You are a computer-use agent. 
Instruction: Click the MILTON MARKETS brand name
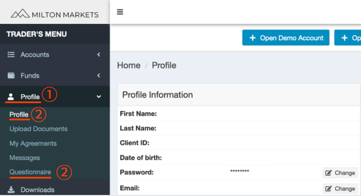tap(65, 15)
